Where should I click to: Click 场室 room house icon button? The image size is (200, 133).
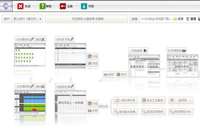click(x=93, y=63)
